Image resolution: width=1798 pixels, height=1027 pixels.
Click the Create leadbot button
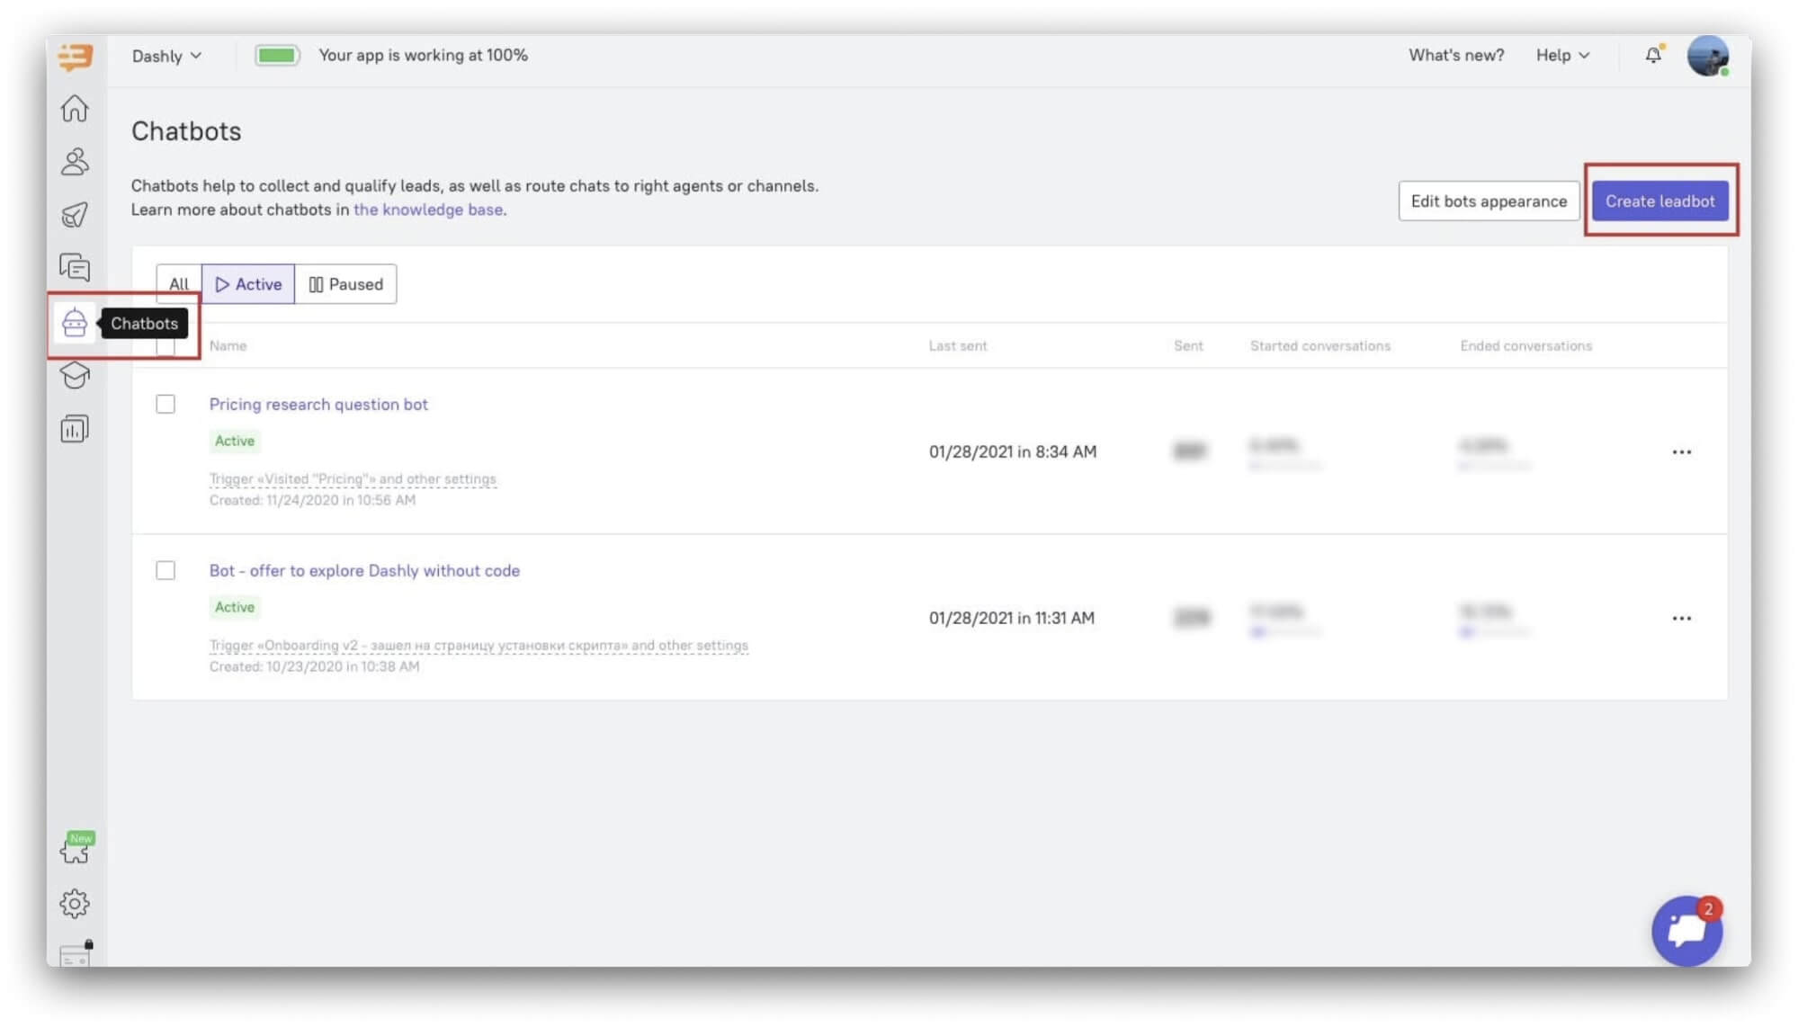(x=1659, y=200)
